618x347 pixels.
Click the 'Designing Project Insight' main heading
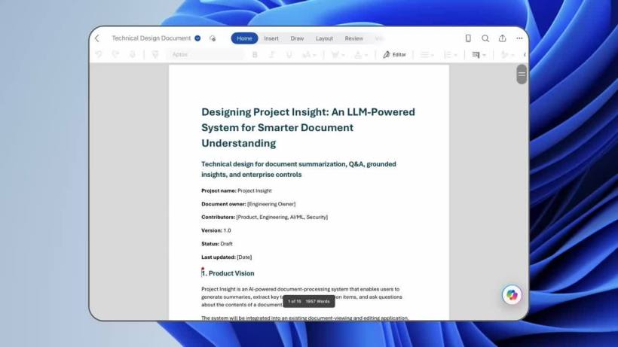(x=308, y=127)
